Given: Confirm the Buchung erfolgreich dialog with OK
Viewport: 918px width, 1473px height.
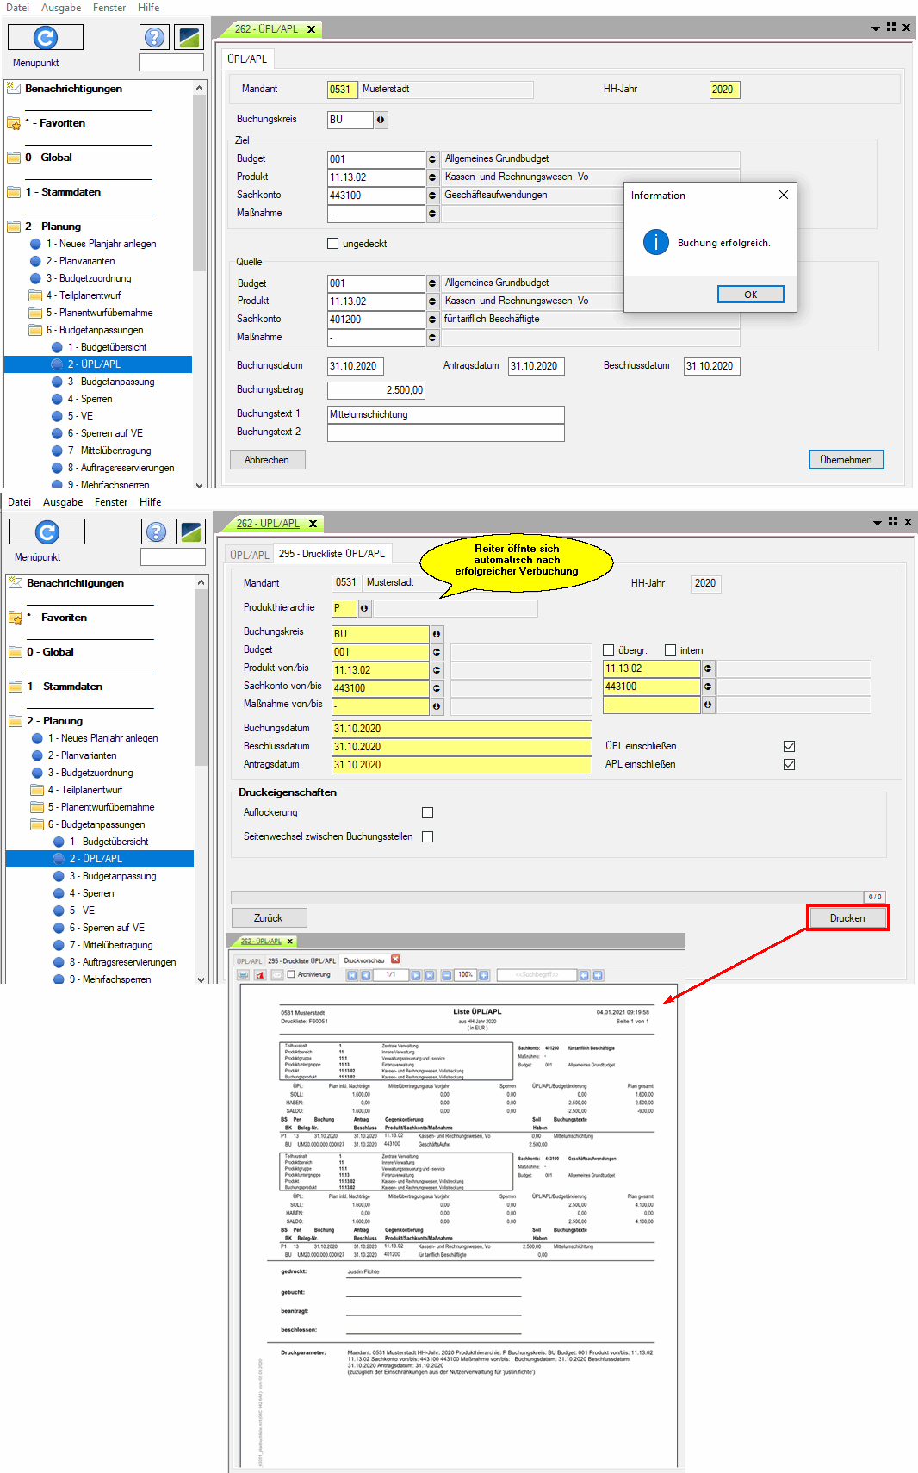Looking at the screenshot, I should point(750,295).
